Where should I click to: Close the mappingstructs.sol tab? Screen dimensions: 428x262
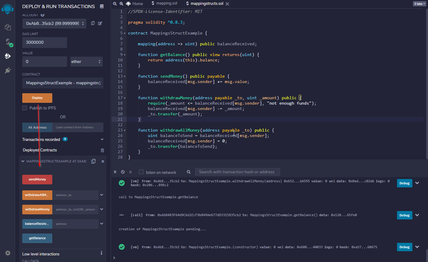click(227, 4)
